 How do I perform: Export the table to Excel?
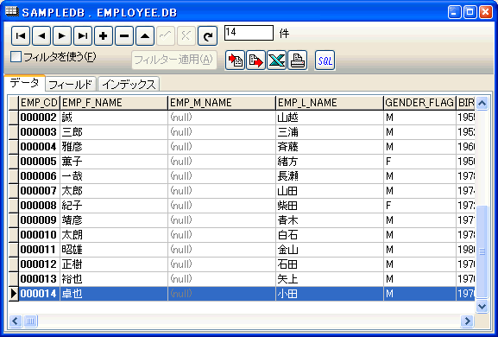point(277,60)
